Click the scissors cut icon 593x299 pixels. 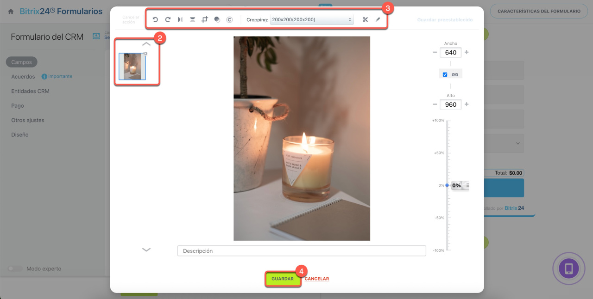pyautogui.click(x=365, y=20)
